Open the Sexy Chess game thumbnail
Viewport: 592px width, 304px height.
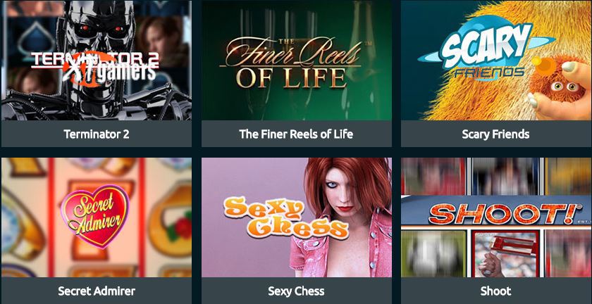tap(297, 217)
